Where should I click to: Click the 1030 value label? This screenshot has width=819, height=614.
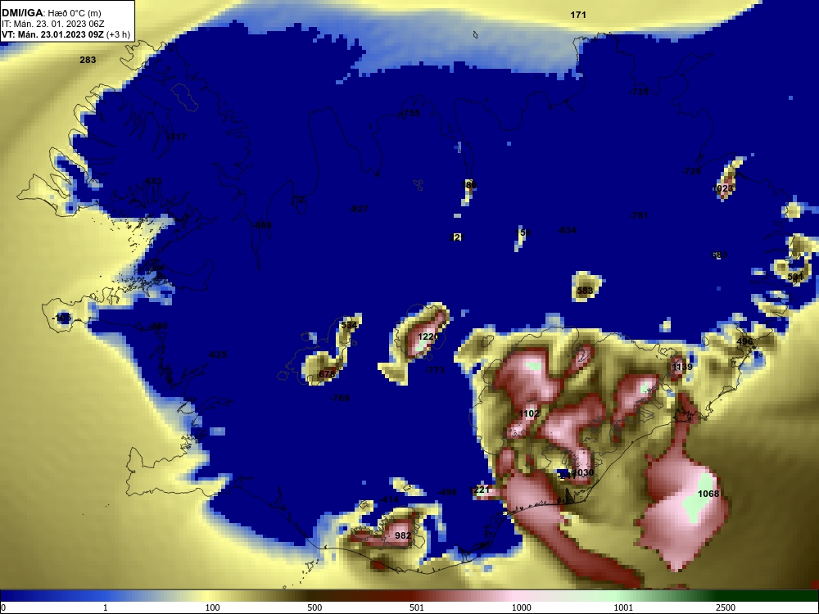click(583, 472)
